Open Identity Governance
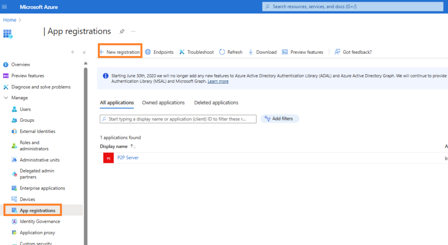The width and height of the screenshot is (448, 245). (x=40, y=221)
